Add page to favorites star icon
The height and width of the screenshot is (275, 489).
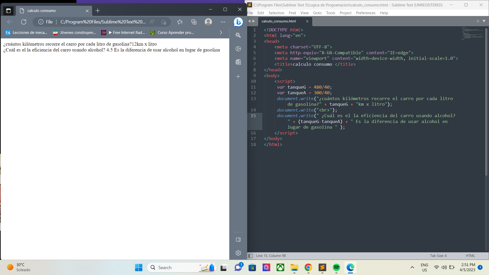point(164,22)
